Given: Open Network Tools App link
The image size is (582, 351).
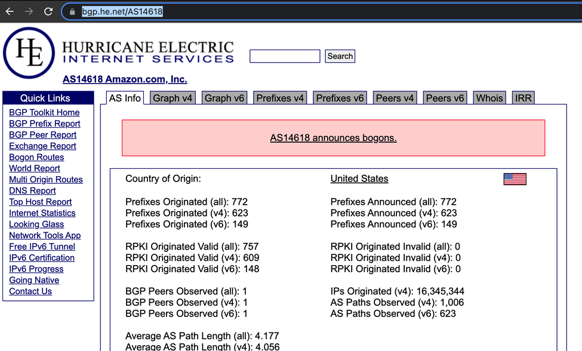Looking at the screenshot, I should pos(45,235).
